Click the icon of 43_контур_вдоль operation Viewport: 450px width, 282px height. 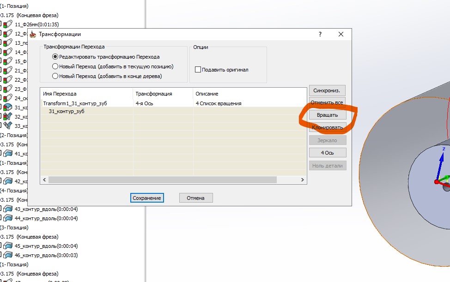pos(8,209)
